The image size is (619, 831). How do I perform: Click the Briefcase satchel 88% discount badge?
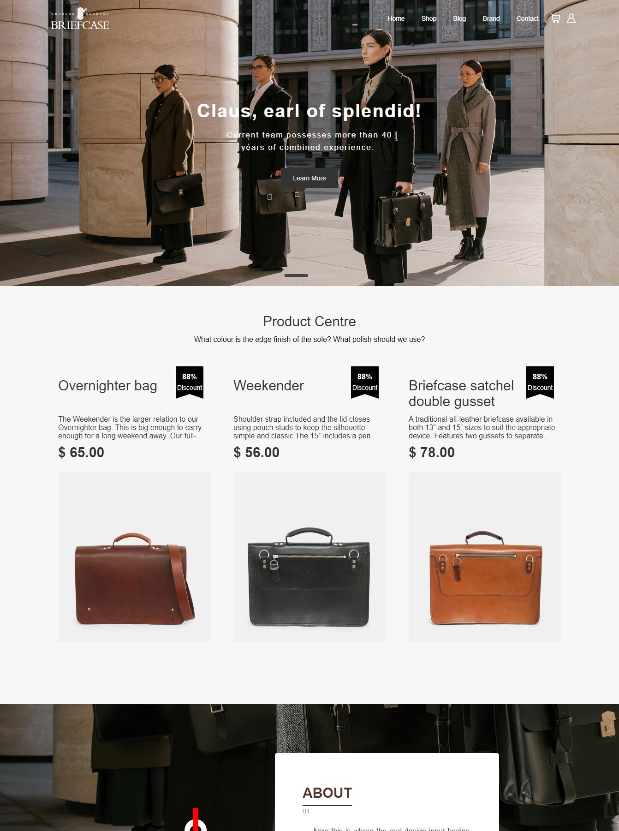(x=540, y=383)
